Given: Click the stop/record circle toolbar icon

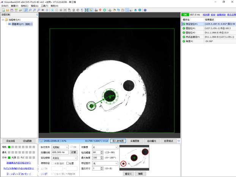Looking at the screenshot, I should click(x=61, y=10).
